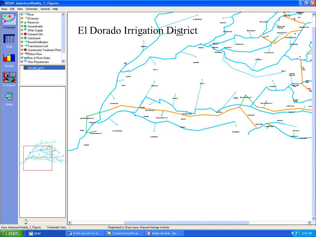The image size is (316, 237).
Task: Select the Diversion arrow legend icon
Action: coord(26,18)
